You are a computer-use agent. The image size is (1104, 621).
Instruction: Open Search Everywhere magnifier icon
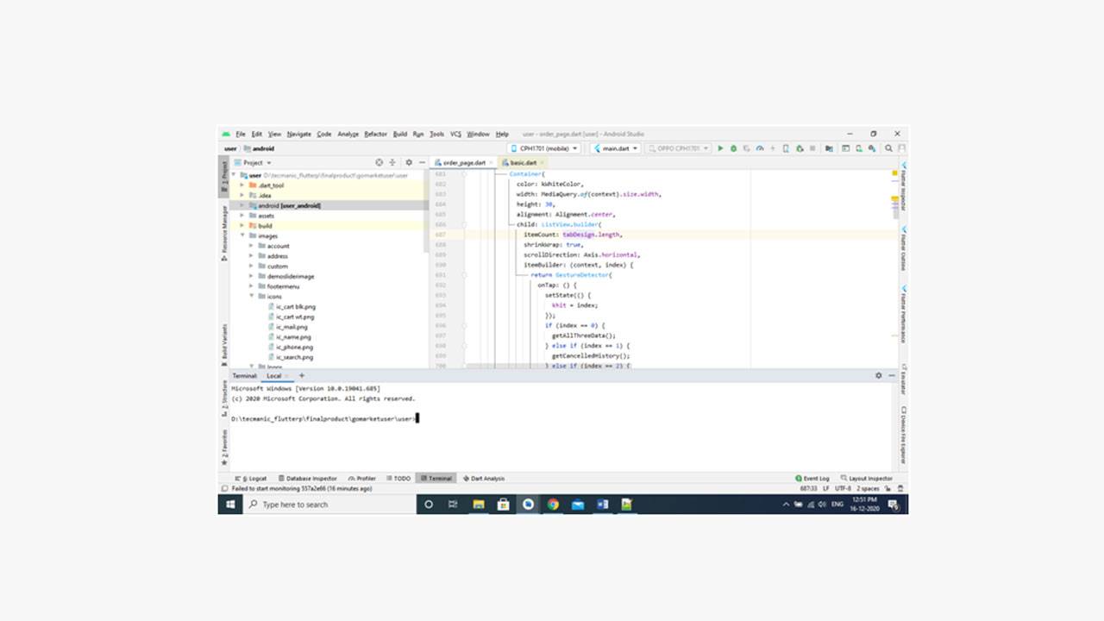click(888, 148)
